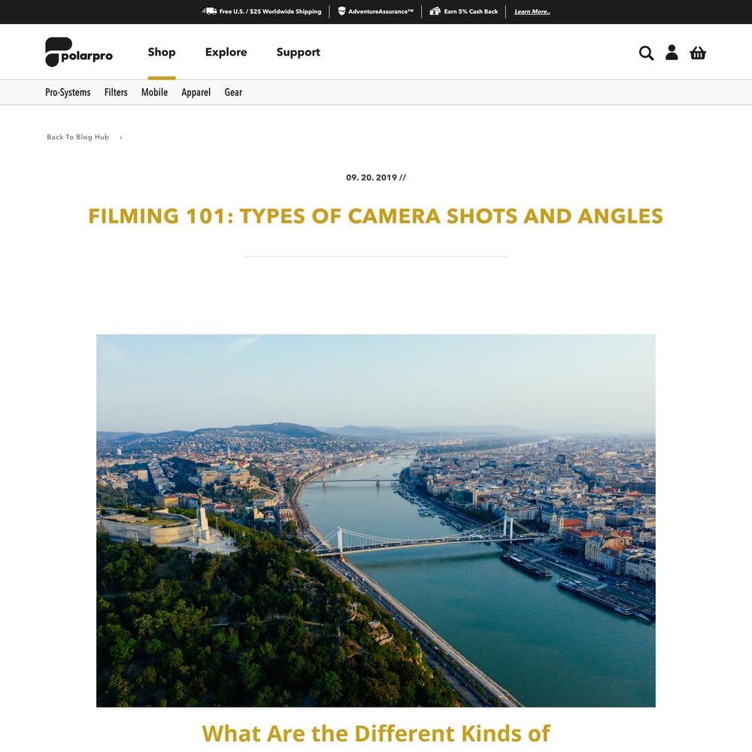Open the Shop menu

[x=162, y=52]
